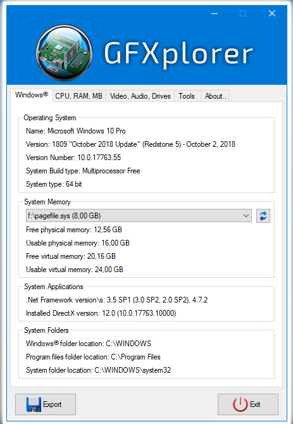Click the 'Version: 1809 October 2018 Update' line
The width and height of the screenshot is (293, 424).
(130, 144)
